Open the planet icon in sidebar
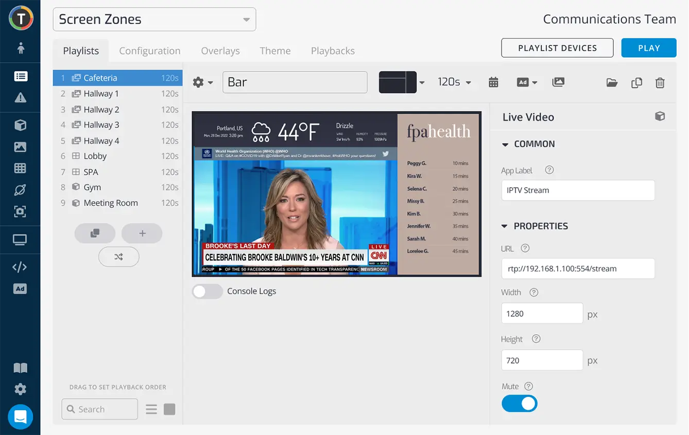The height and width of the screenshot is (435, 689). pyautogui.click(x=21, y=190)
